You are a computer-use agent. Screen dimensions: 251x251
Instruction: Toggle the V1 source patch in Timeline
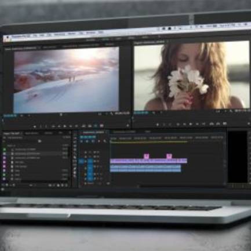[x=81, y=161]
